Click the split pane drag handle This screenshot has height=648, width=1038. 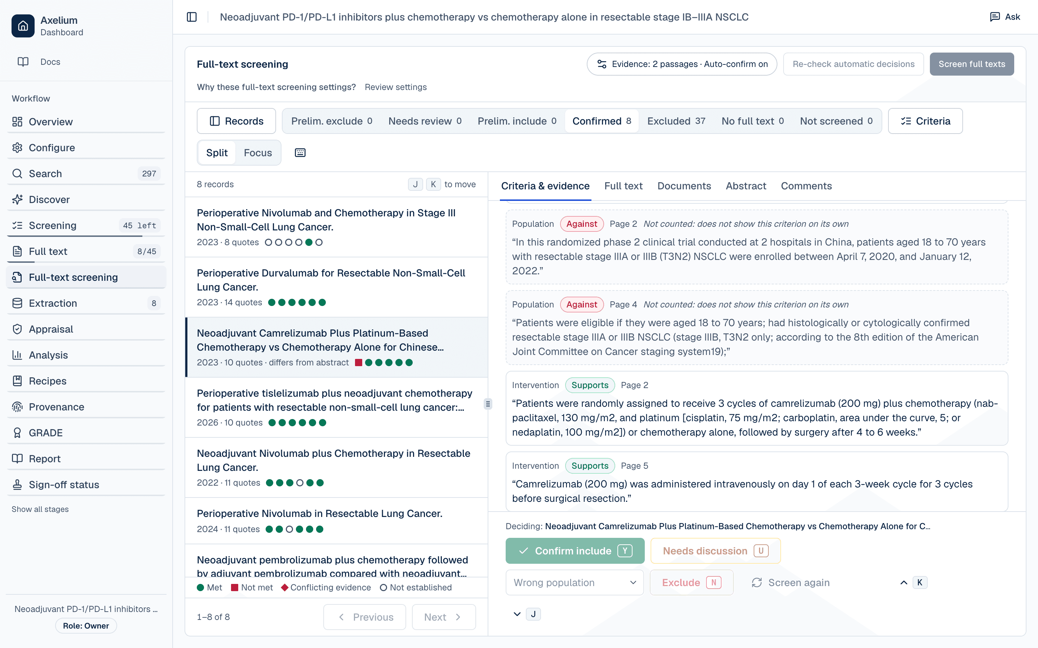coord(488,404)
